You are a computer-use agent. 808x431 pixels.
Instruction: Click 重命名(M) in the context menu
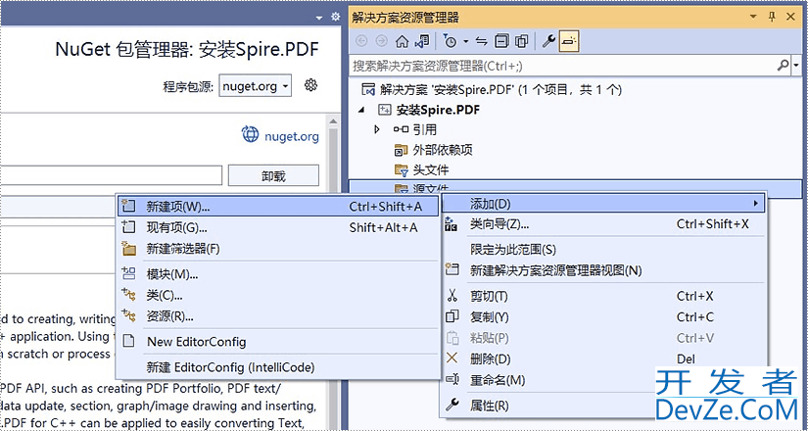coord(549,380)
